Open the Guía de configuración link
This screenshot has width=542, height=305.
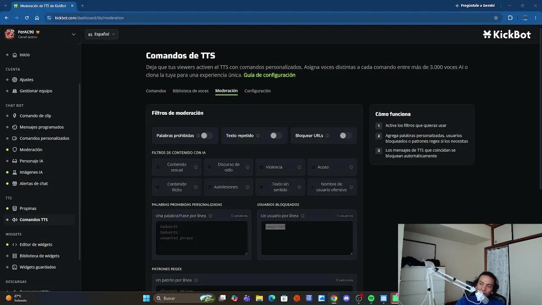pos(269,75)
